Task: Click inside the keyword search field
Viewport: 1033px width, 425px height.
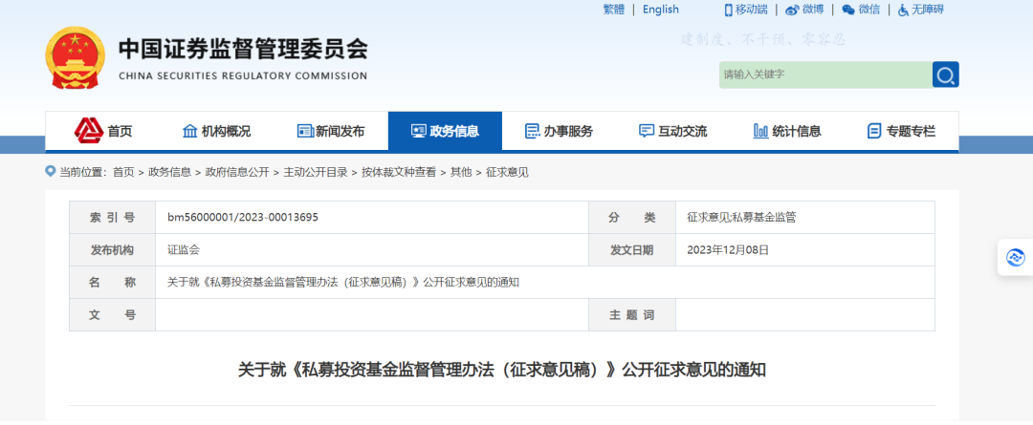Action: point(824,74)
